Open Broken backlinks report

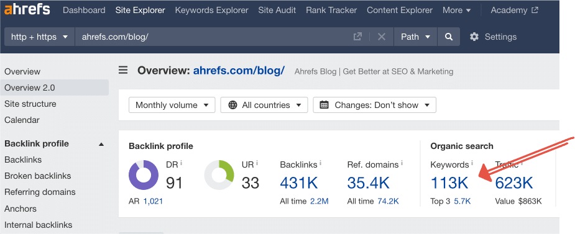coord(38,176)
